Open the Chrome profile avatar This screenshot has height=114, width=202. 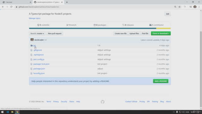pos(195,7)
